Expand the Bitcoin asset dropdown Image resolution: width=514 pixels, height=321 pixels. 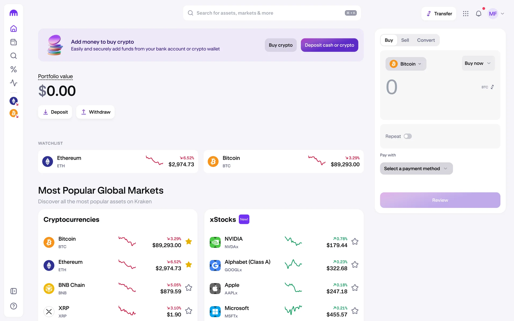[406, 64]
